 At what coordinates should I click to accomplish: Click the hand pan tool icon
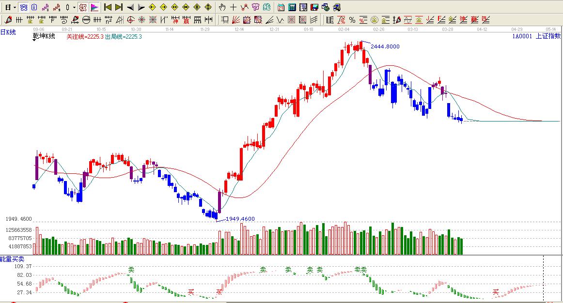click(x=222, y=7)
